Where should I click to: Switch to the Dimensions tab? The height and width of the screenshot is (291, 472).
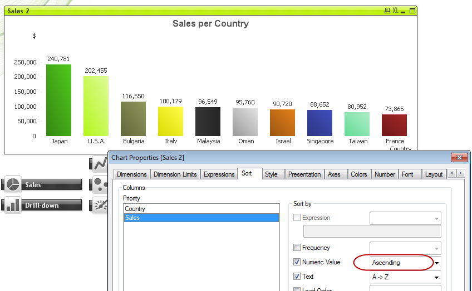131,174
